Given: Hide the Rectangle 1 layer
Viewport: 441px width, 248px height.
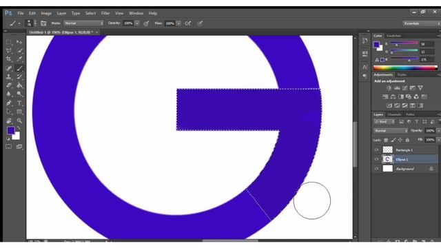Looking at the screenshot, I should click(376, 150).
